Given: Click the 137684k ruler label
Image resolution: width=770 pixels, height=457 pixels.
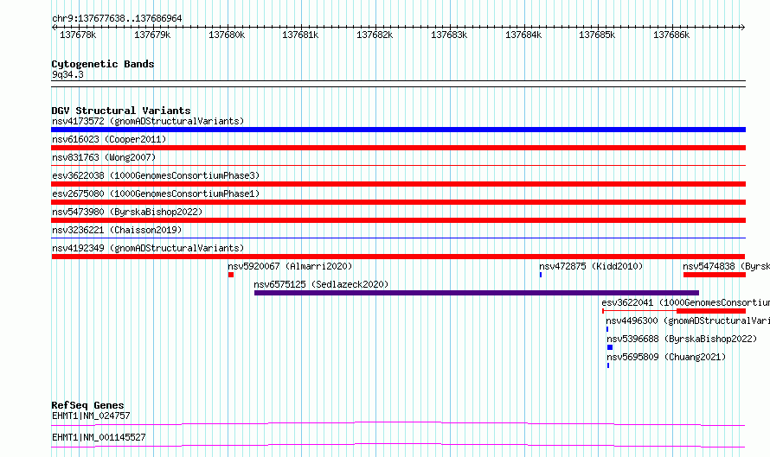Looking at the screenshot, I should pyautogui.click(x=523, y=35).
